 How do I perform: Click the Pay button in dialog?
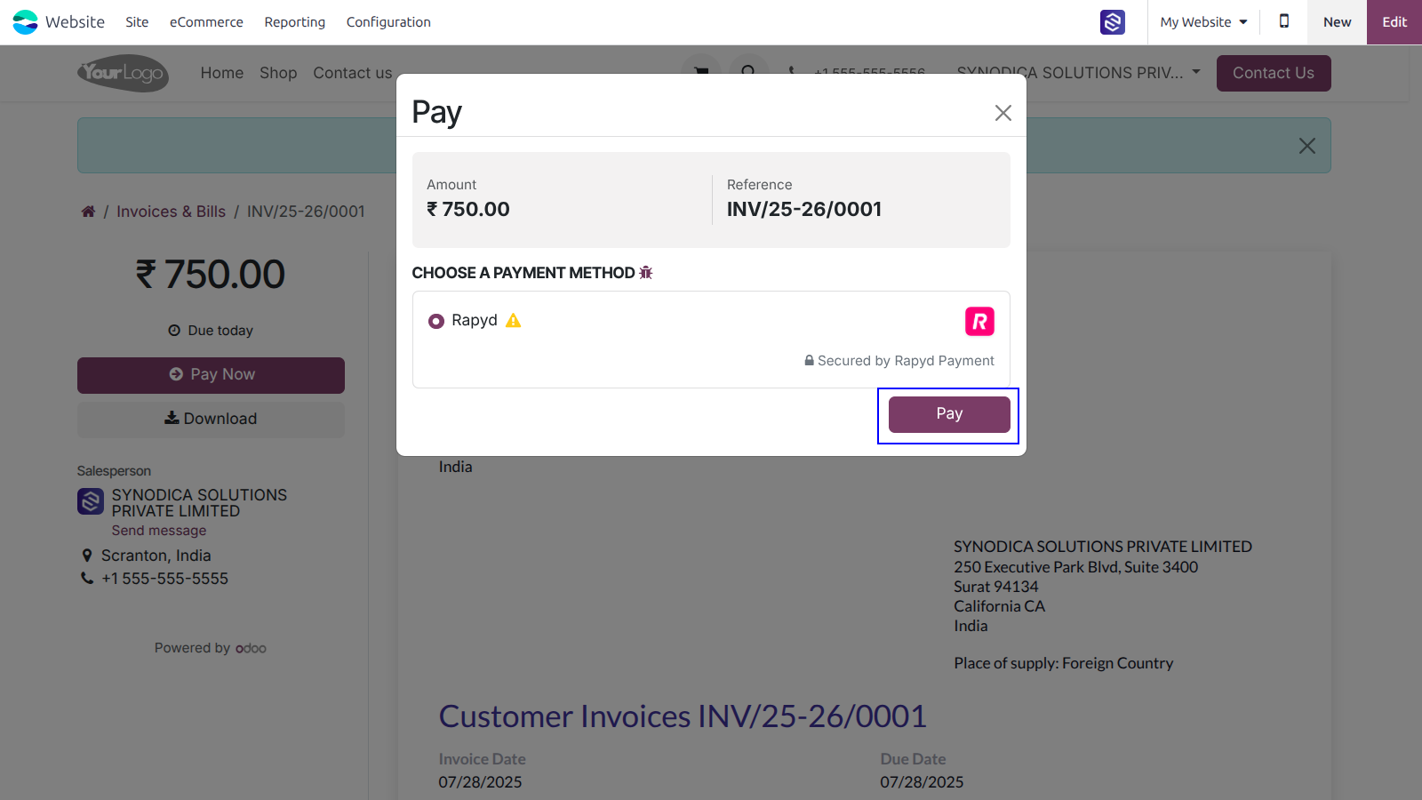(949, 414)
